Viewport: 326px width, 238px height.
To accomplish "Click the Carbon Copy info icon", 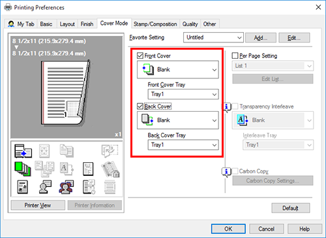I will point(226,172).
